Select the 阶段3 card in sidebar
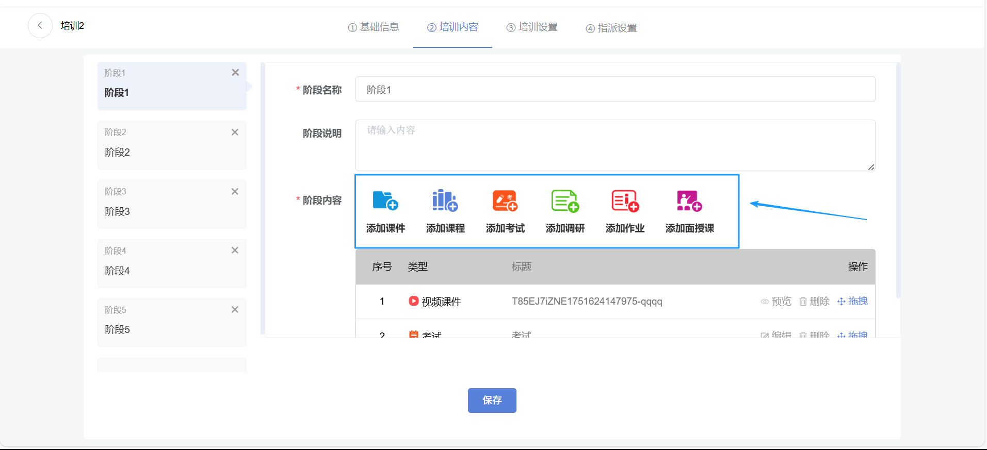The height and width of the screenshot is (450, 987). coord(172,205)
